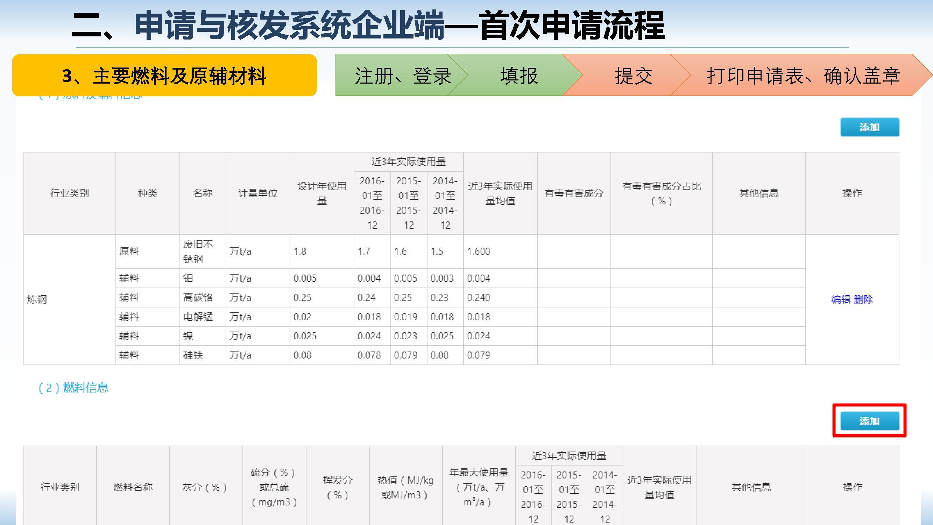
Task: Click the 电解锰 material name cell
Action: click(x=198, y=317)
